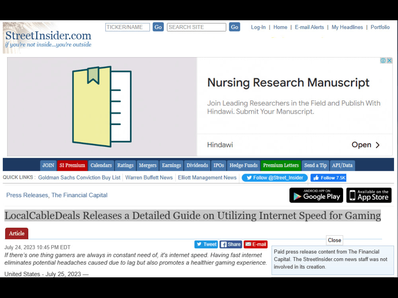
Task: Tweet this article
Action: [x=206, y=244]
